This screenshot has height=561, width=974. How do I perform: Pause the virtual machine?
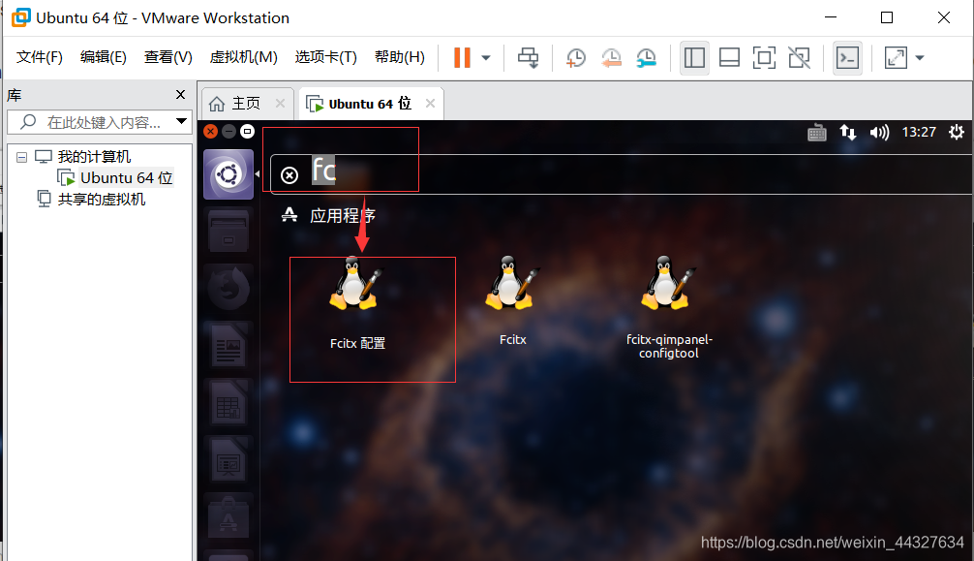coord(462,58)
